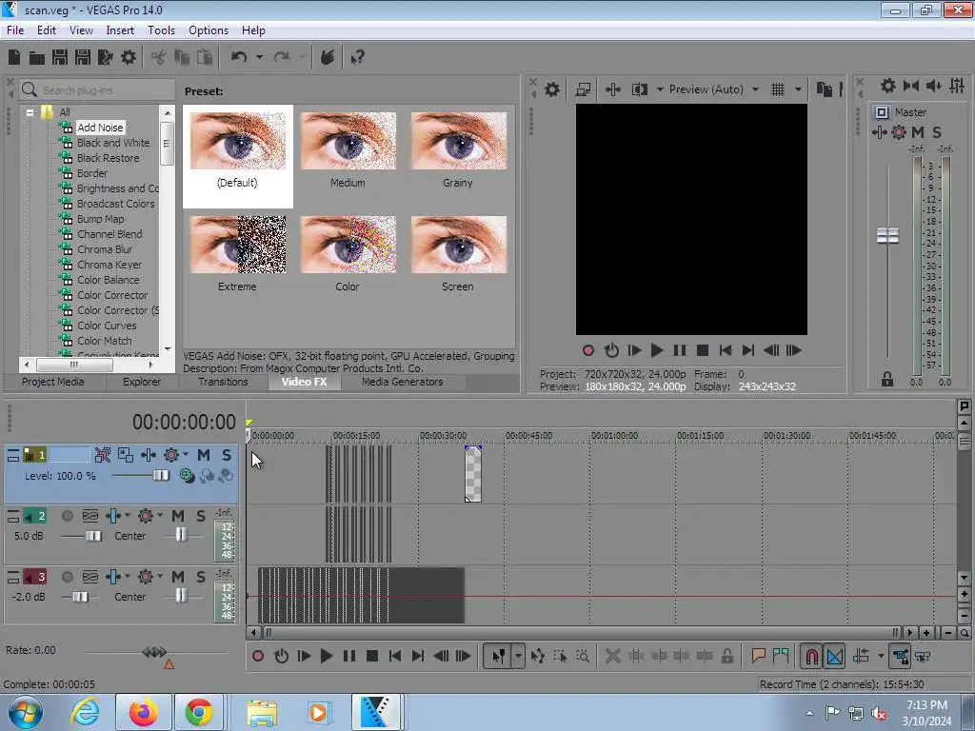Click the Delete X icon in timeline toolbar
Viewport: 975px width, 731px height.
[x=612, y=656]
